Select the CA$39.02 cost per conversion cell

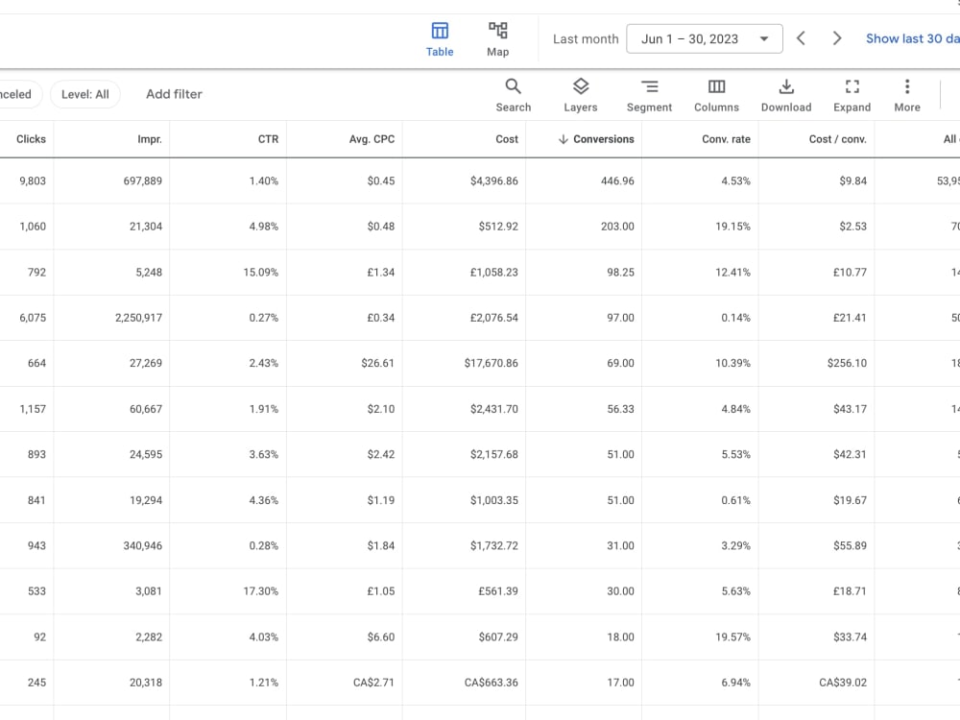pos(843,683)
